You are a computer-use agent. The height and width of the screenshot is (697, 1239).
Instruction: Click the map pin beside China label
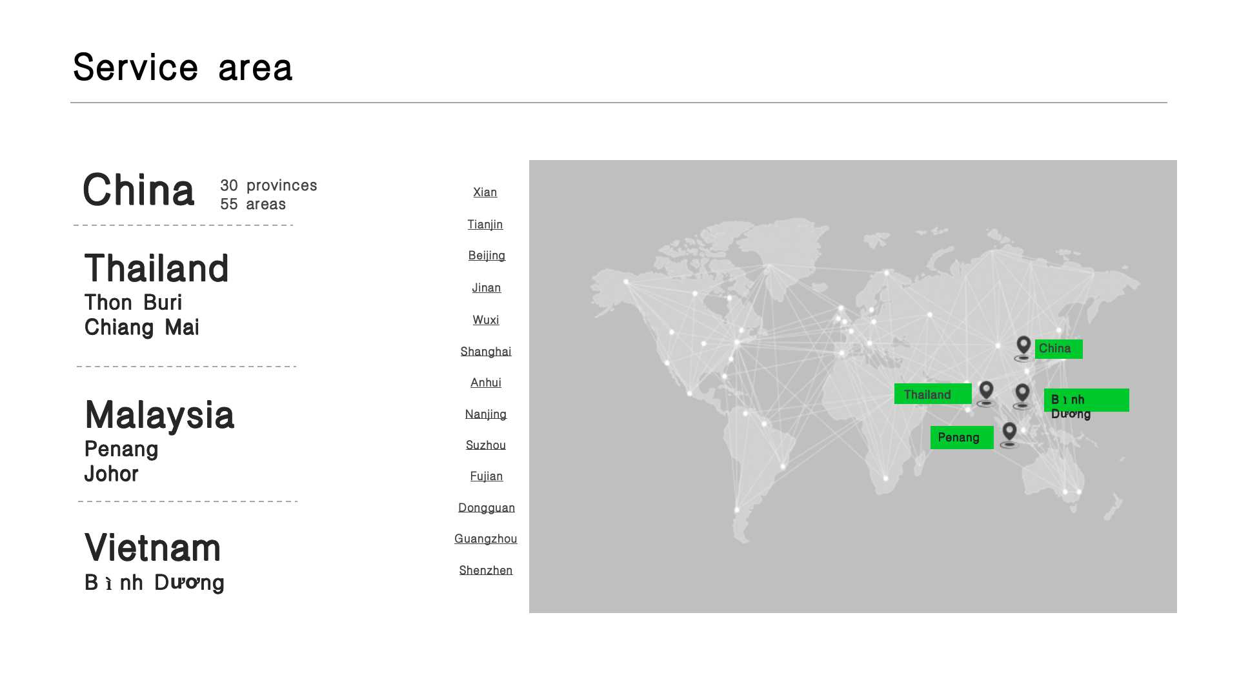click(x=1023, y=347)
